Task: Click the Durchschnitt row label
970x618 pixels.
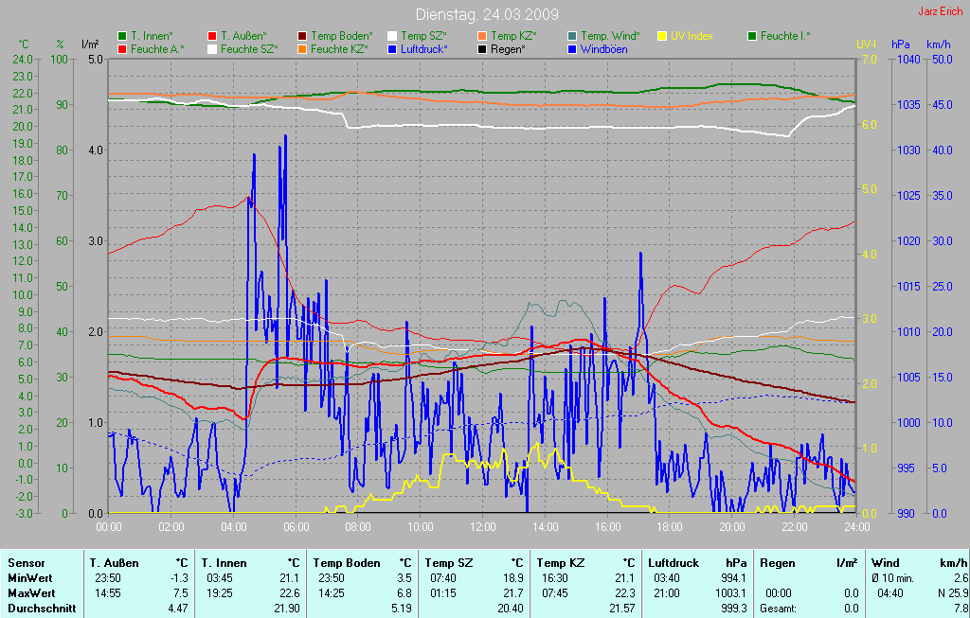Action: 42,609
